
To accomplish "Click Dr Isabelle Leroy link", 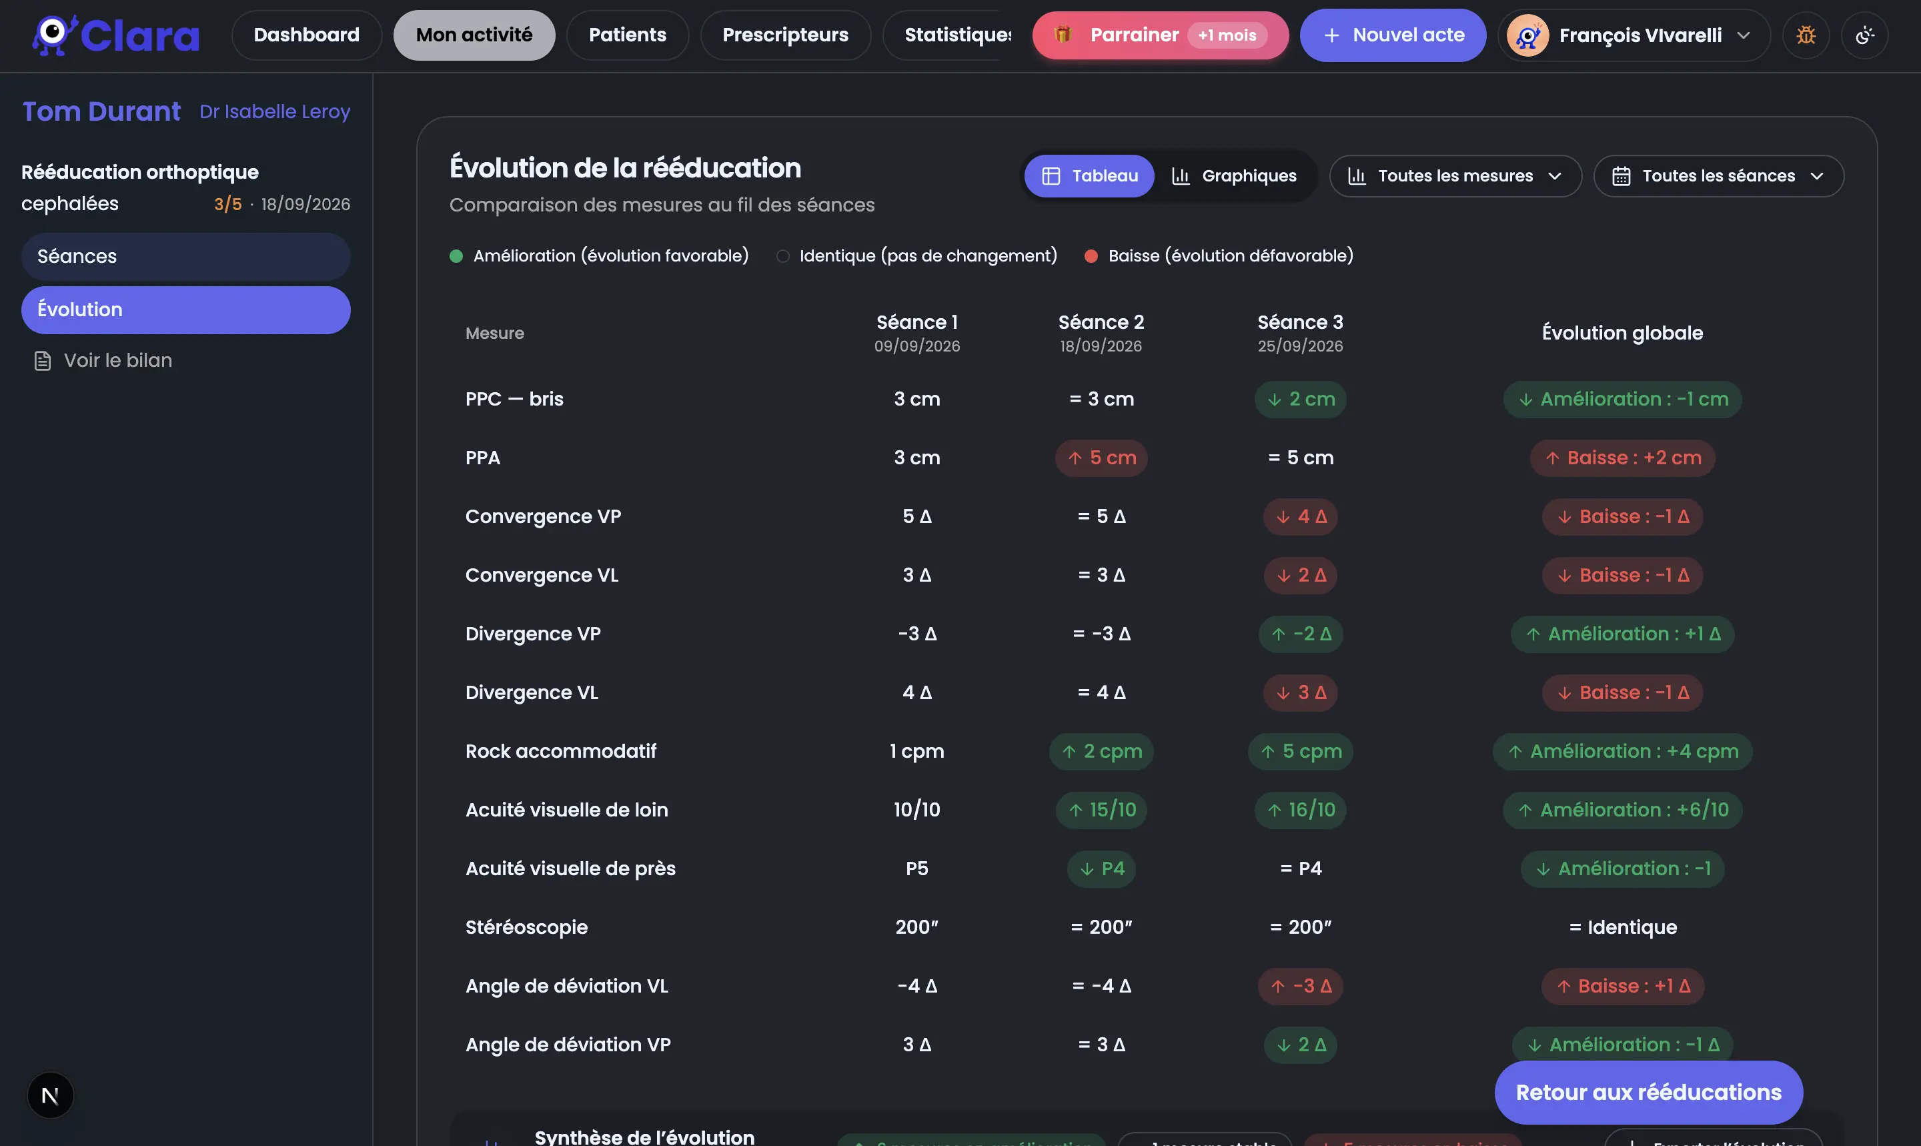I will [x=275, y=112].
